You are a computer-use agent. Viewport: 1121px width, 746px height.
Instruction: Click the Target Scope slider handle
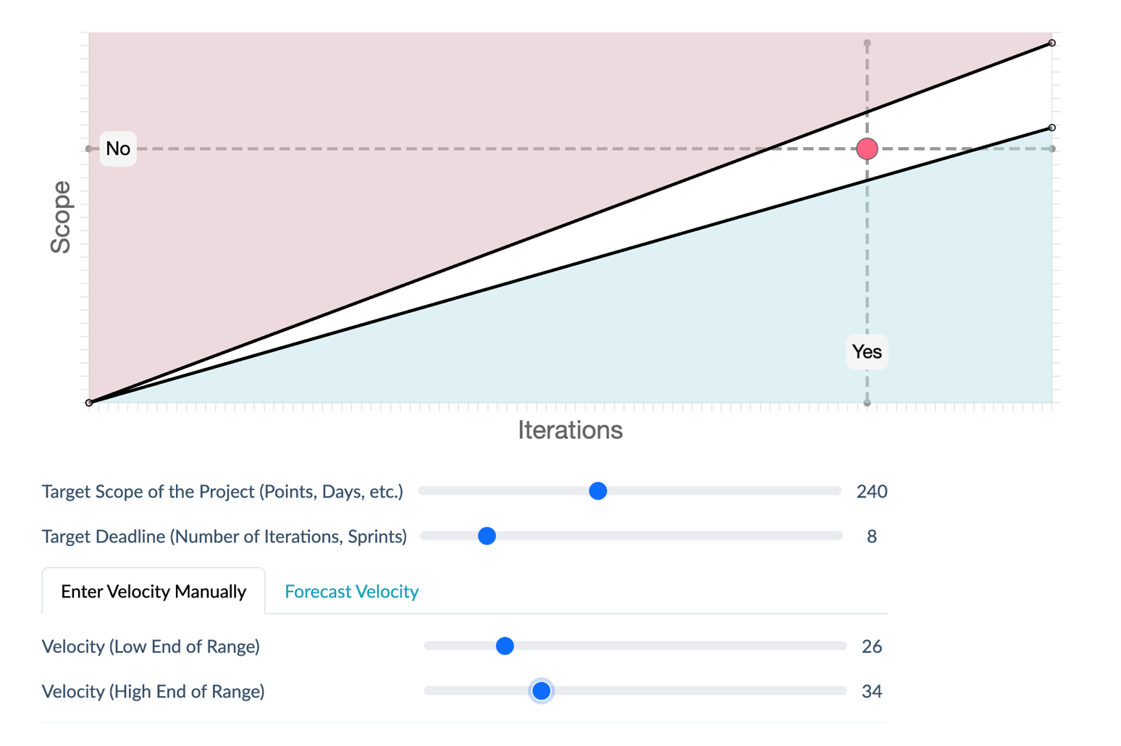pyautogui.click(x=597, y=492)
